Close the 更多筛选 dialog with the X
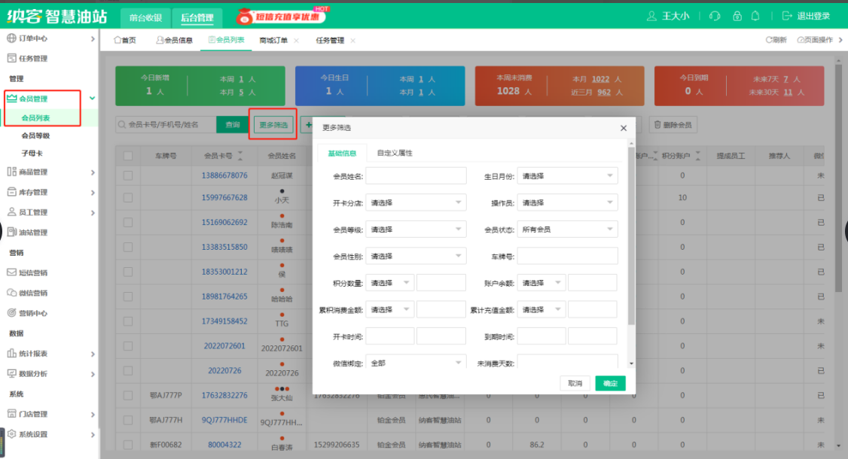This screenshot has height=459, width=848. click(624, 128)
